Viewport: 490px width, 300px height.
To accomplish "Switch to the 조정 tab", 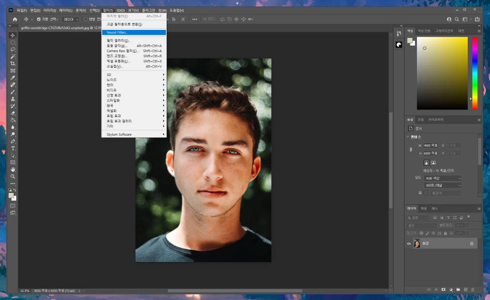I will pos(421,120).
